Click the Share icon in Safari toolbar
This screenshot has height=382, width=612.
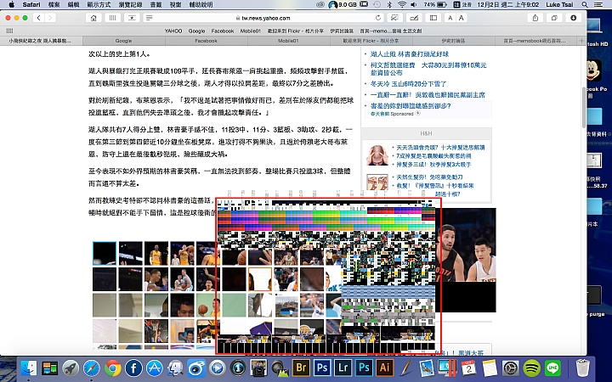pyautogui.click(x=535, y=18)
